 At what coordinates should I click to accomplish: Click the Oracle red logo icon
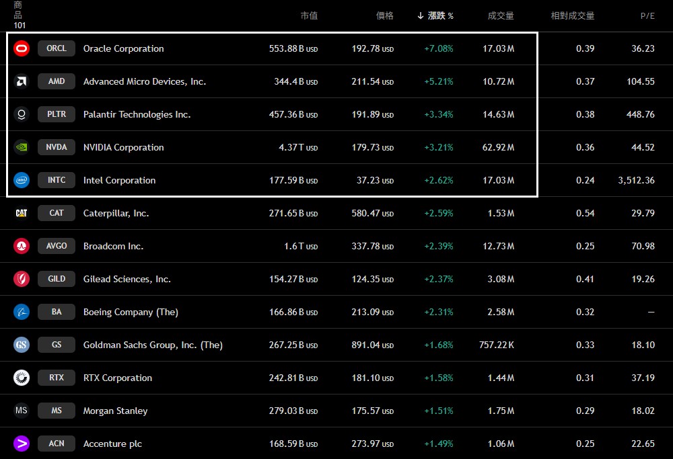point(22,48)
